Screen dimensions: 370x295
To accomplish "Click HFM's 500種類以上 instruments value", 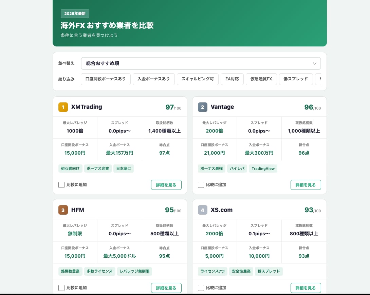I will 165,234.
